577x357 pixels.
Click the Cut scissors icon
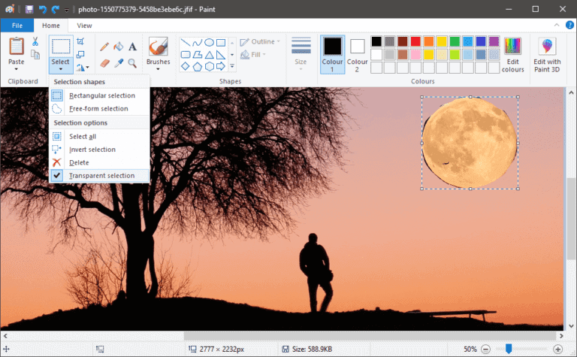pyautogui.click(x=35, y=41)
